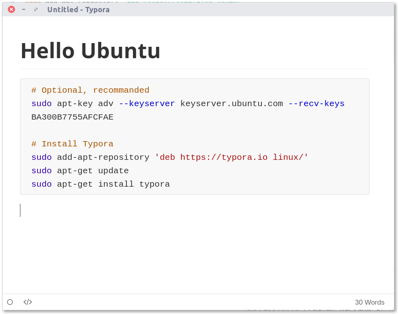Click the '# Optional, recommanded' comment line
This screenshot has height=314, width=398.
pos(90,90)
